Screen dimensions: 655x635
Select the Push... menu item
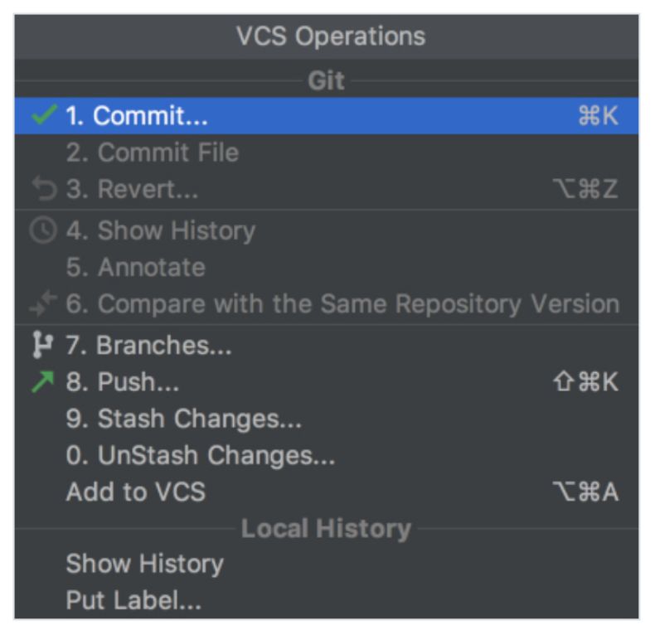(123, 383)
